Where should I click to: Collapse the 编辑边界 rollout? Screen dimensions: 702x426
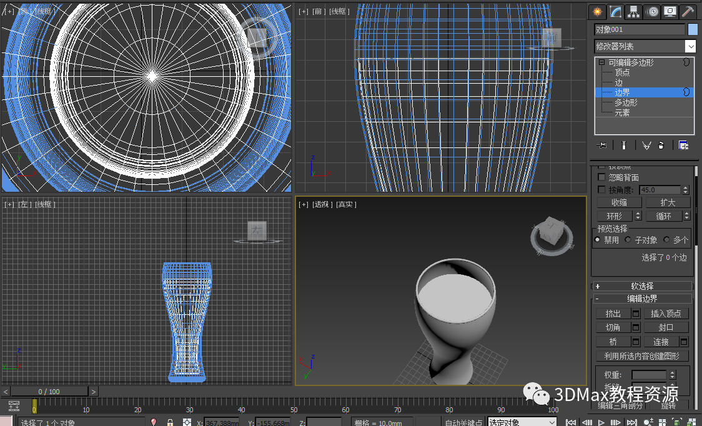[642, 299]
